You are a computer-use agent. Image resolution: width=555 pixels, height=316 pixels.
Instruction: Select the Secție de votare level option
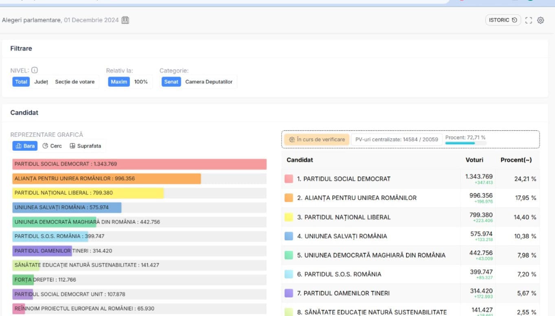pos(75,82)
